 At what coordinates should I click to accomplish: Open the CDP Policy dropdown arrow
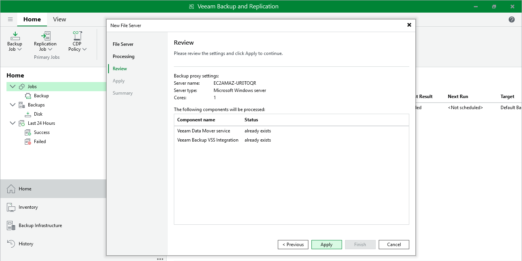pos(84,49)
